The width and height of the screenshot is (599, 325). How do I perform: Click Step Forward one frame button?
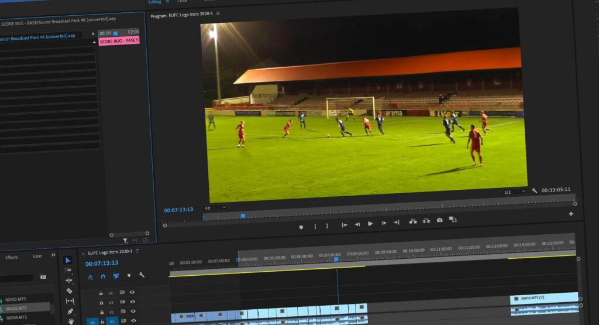click(x=384, y=223)
